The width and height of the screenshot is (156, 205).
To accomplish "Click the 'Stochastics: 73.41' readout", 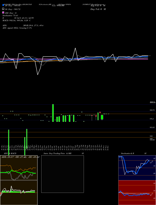I will [x=10, y=16].
